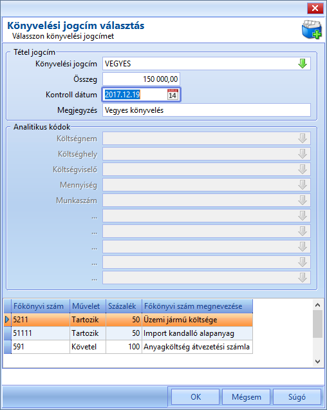
Task: Select the 51111 Import kandalló alapanyag row
Action: [128, 333]
